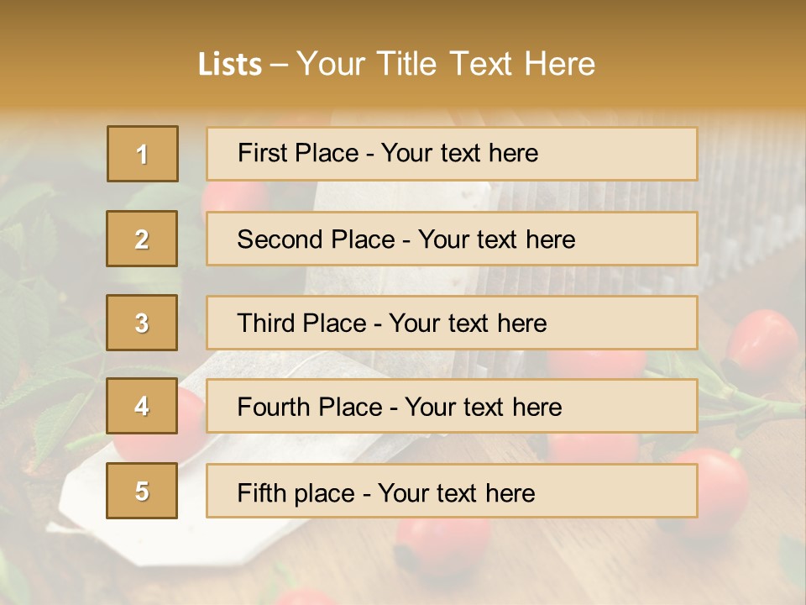Click the First Place text box
The height and width of the screenshot is (605, 806).
(452, 154)
